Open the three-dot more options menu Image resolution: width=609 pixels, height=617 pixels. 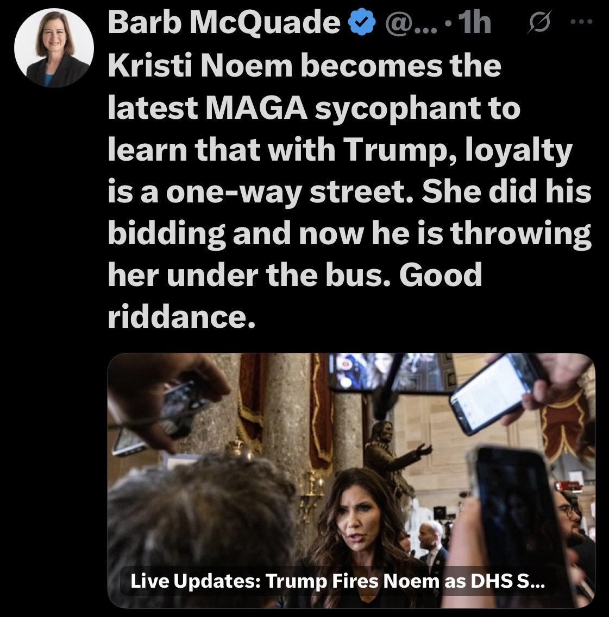[x=582, y=22]
